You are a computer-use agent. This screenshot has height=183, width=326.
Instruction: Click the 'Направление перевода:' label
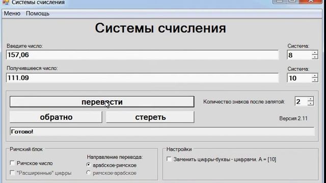pos(115,157)
